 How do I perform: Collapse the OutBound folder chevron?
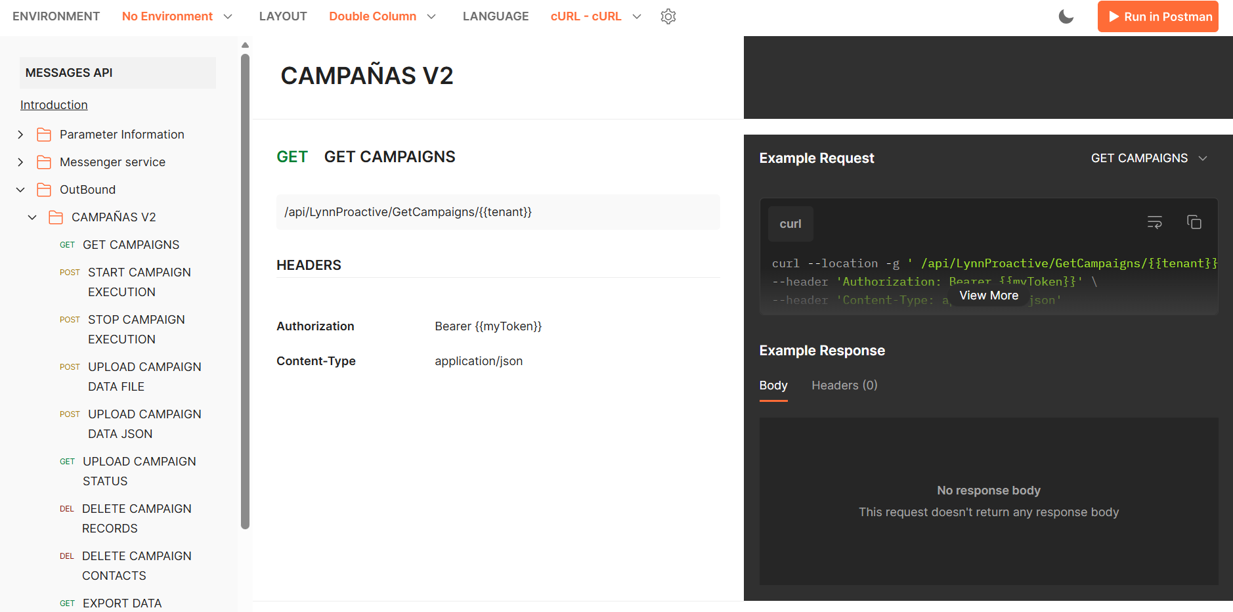(x=20, y=190)
